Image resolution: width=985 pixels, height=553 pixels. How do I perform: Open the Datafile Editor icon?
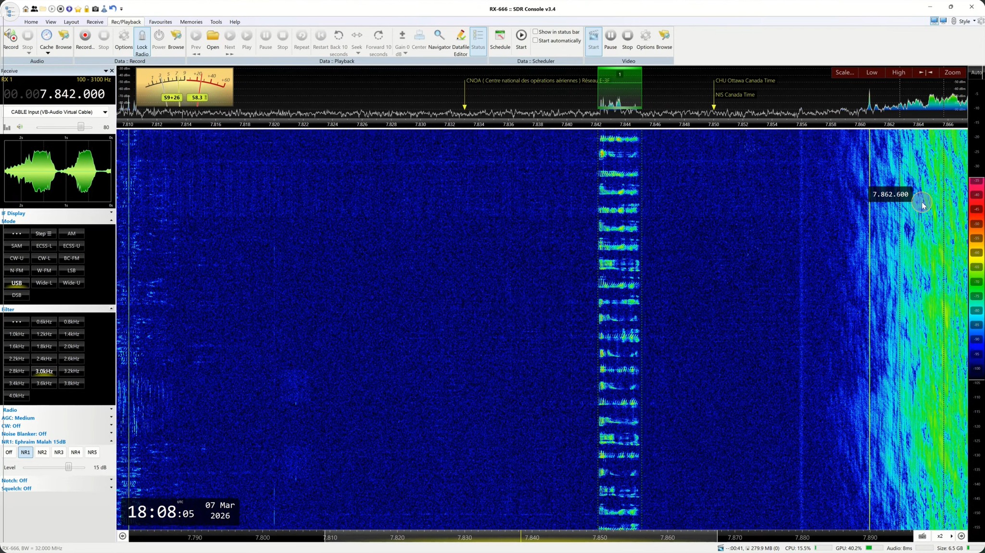click(x=461, y=36)
